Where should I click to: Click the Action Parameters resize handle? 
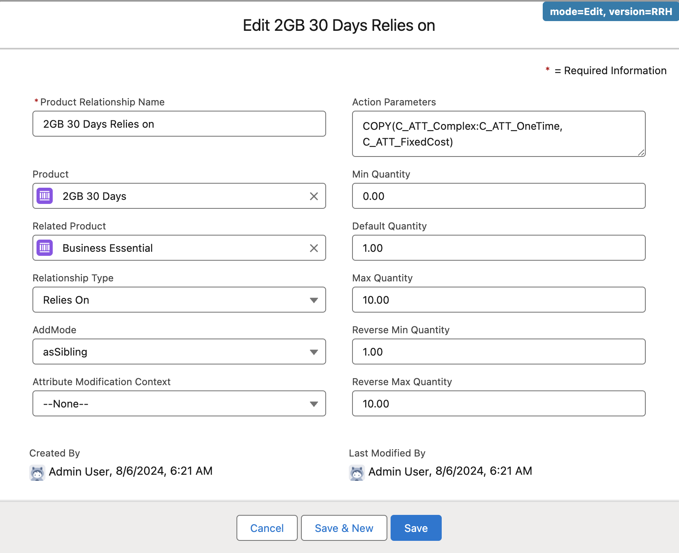[641, 152]
